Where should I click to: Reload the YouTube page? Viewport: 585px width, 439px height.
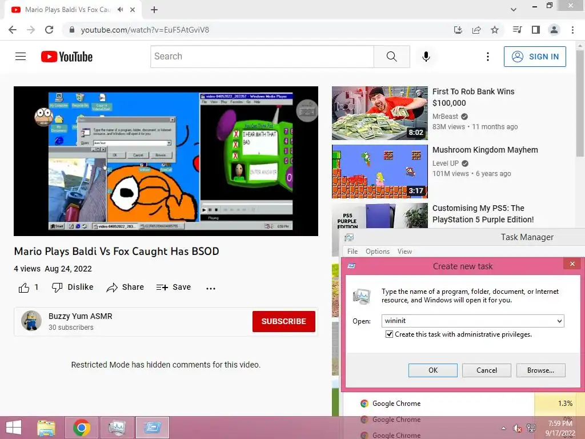(49, 30)
